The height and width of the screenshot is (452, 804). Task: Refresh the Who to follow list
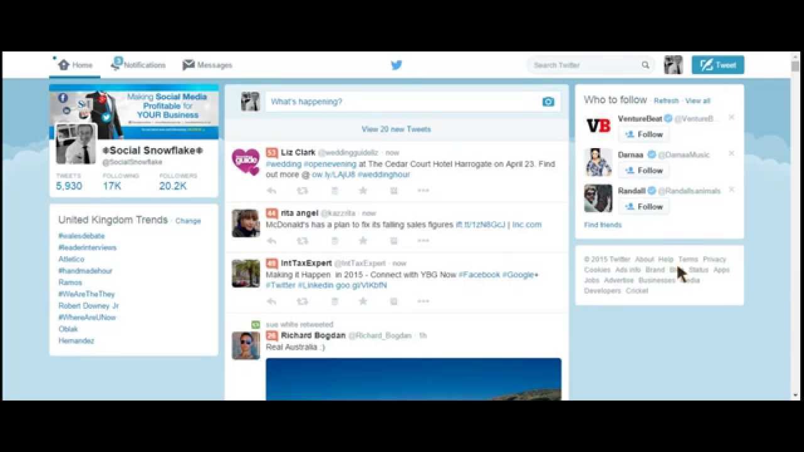point(666,100)
